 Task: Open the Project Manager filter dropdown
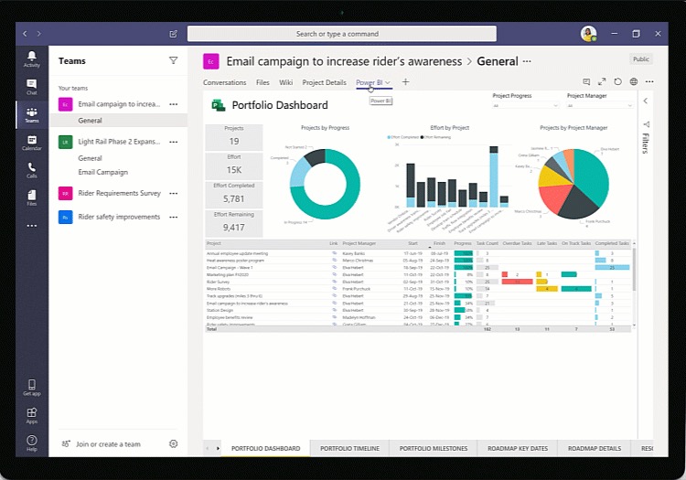click(x=600, y=106)
